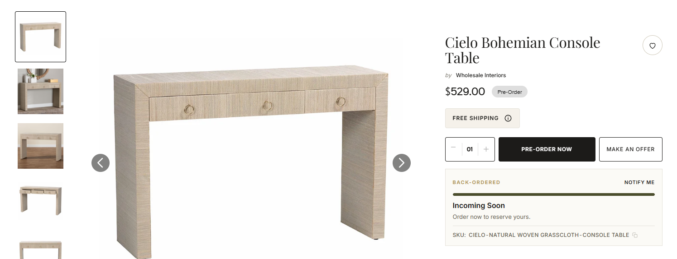This screenshot has width=677, height=259.
Task: Open free shipping info icon
Action: coord(508,118)
